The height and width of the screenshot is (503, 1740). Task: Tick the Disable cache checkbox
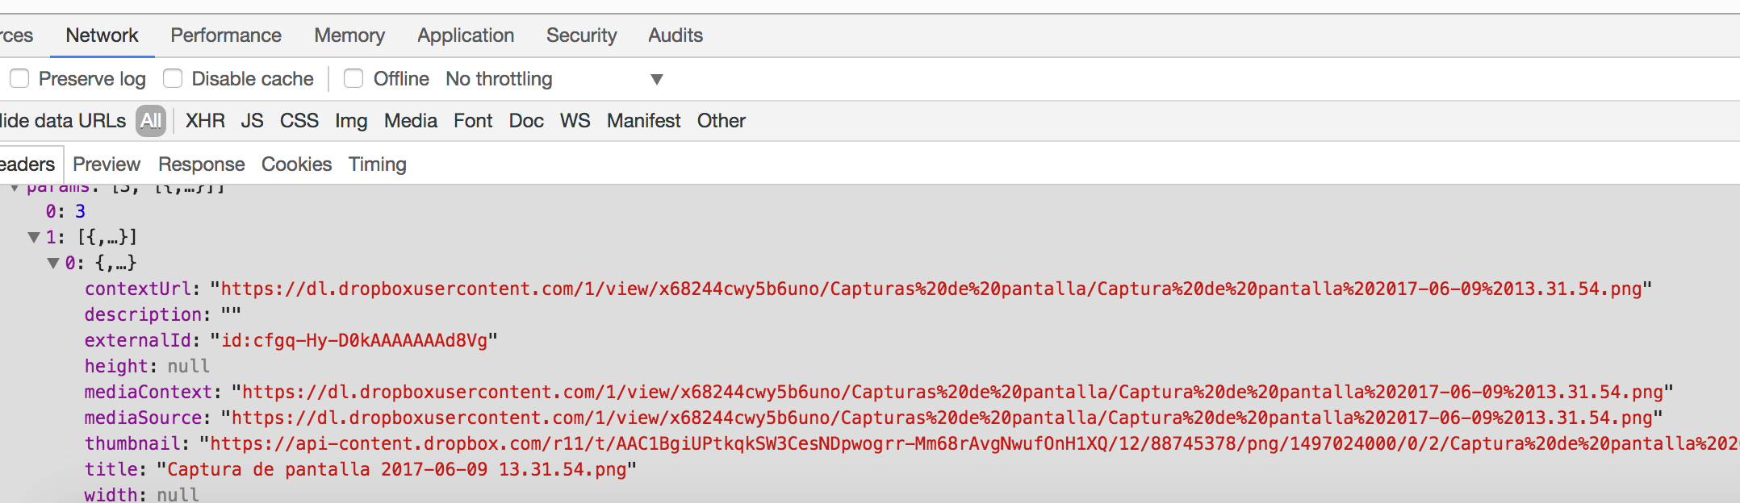(173, 79)
